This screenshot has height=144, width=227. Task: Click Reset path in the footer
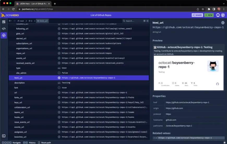pos(44,142)
